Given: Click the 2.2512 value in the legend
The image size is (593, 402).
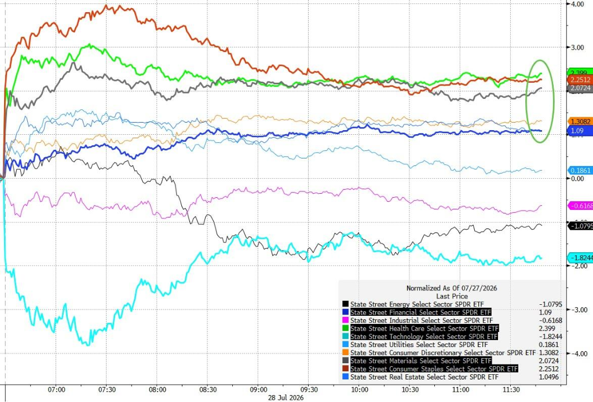Looking at the screenshot, I should pos(549,369).
